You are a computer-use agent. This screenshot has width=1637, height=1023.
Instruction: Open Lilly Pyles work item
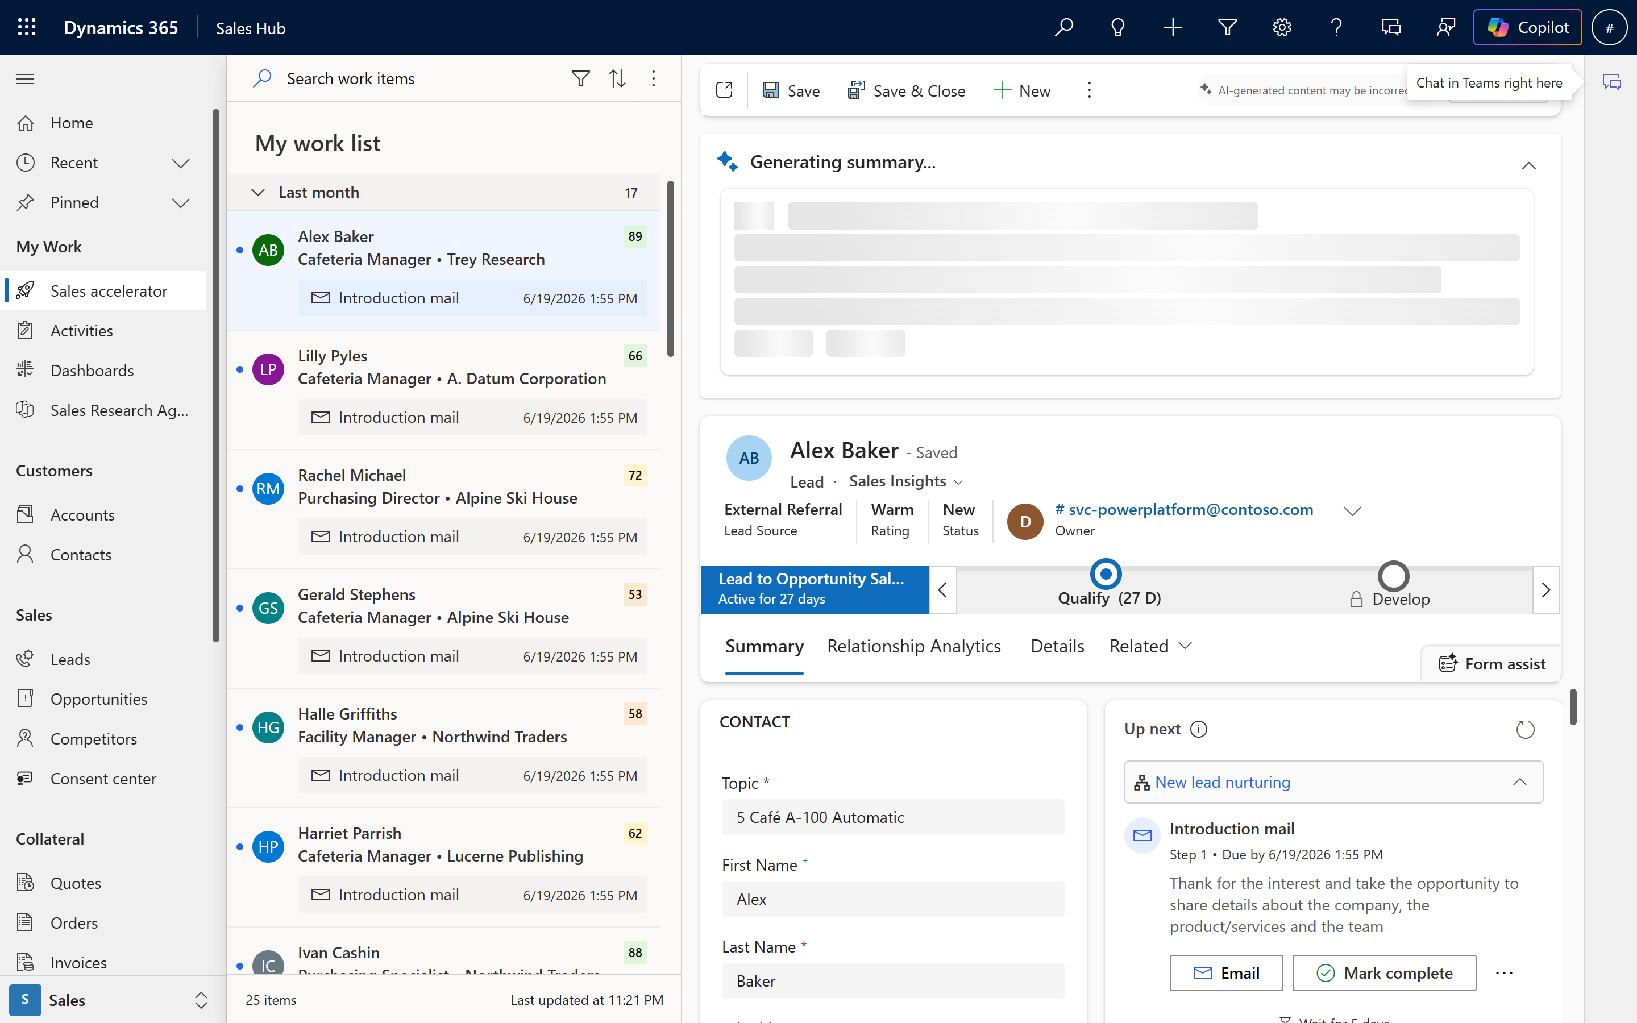point(444,390)
